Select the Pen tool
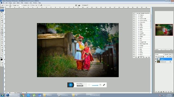Image resolution: width=174 pixels, height=97 pixels. [x=2, y=41]
